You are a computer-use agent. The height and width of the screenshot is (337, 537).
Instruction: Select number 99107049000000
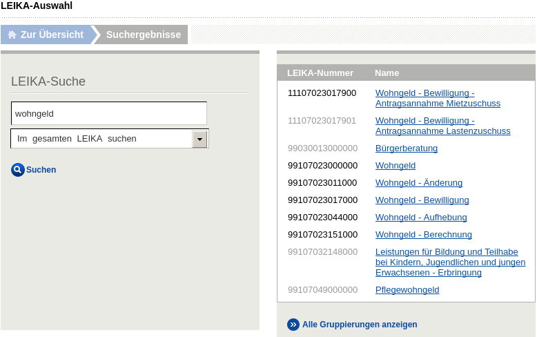[322, 290]
